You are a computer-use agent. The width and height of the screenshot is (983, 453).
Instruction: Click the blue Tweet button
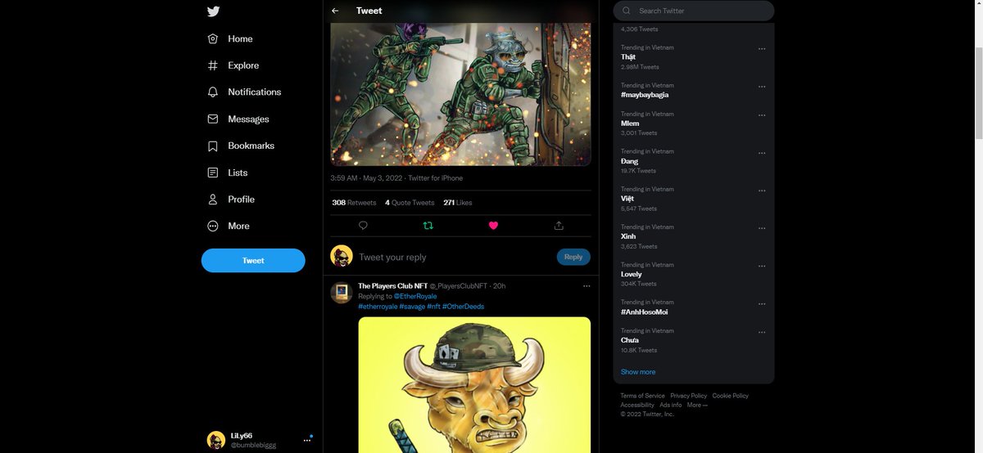(253, 260)
